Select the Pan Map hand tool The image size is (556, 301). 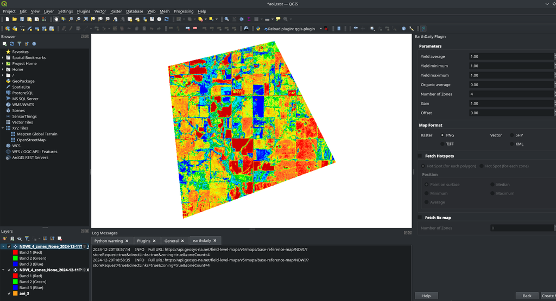pos(56,19)
